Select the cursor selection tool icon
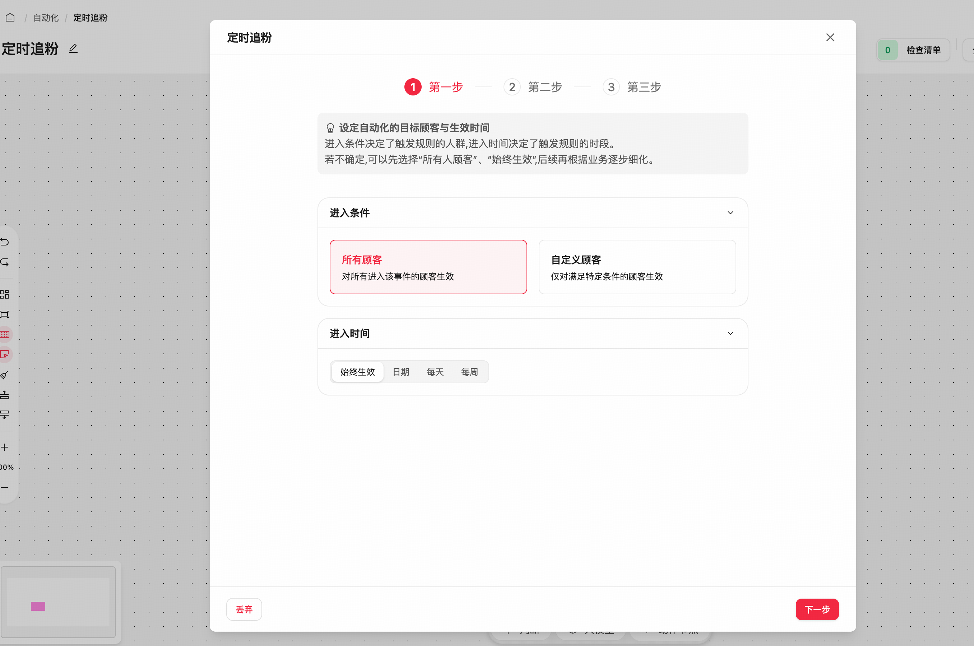Viewport: 974px width, 646px height. point(5,354)
